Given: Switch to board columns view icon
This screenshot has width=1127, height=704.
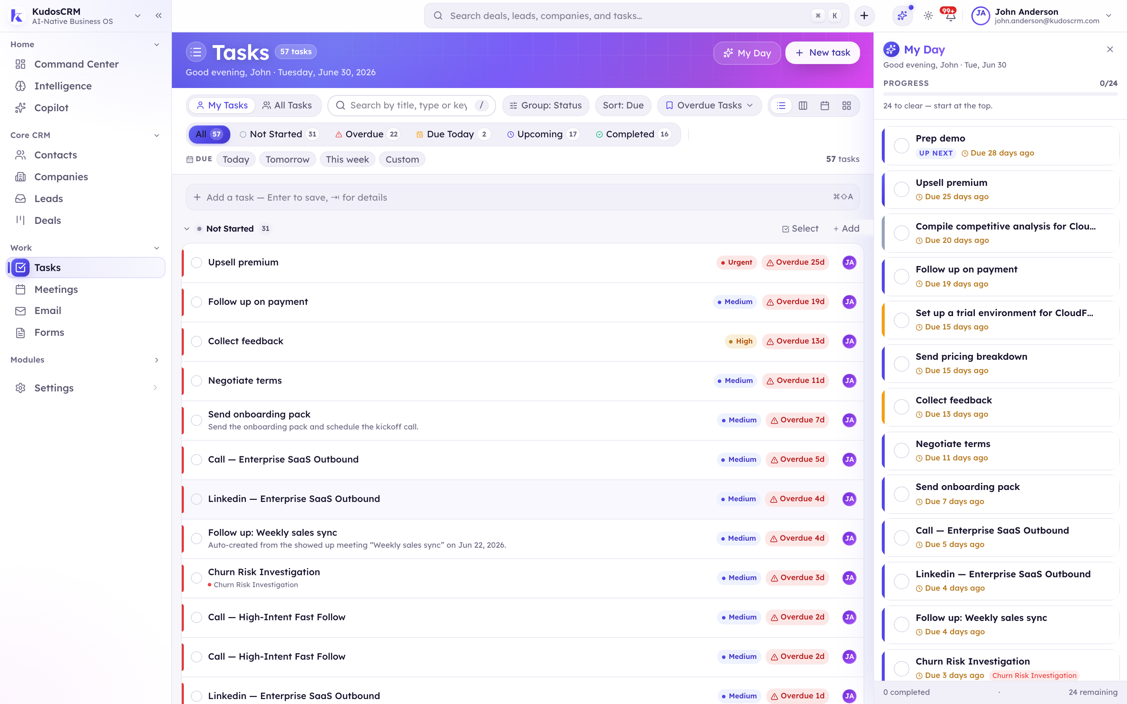Looking at the screenshot, I should pos(803,106).
